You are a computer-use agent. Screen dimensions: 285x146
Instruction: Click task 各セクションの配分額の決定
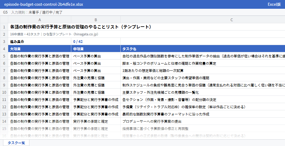click(x=203, y=99)
